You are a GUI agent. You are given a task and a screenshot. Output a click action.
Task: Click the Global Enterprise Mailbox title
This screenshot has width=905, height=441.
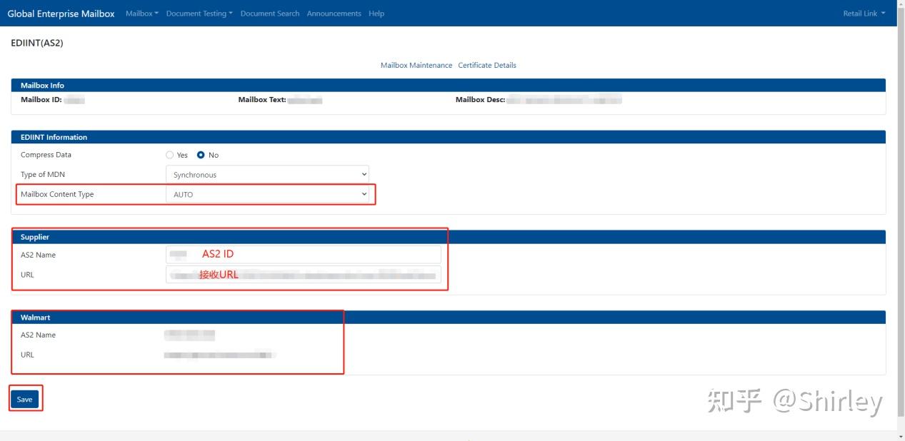tap(60, 13)
